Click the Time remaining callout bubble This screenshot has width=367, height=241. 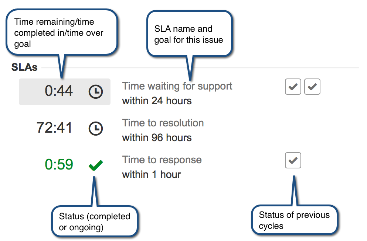click(x=62, y=32)
